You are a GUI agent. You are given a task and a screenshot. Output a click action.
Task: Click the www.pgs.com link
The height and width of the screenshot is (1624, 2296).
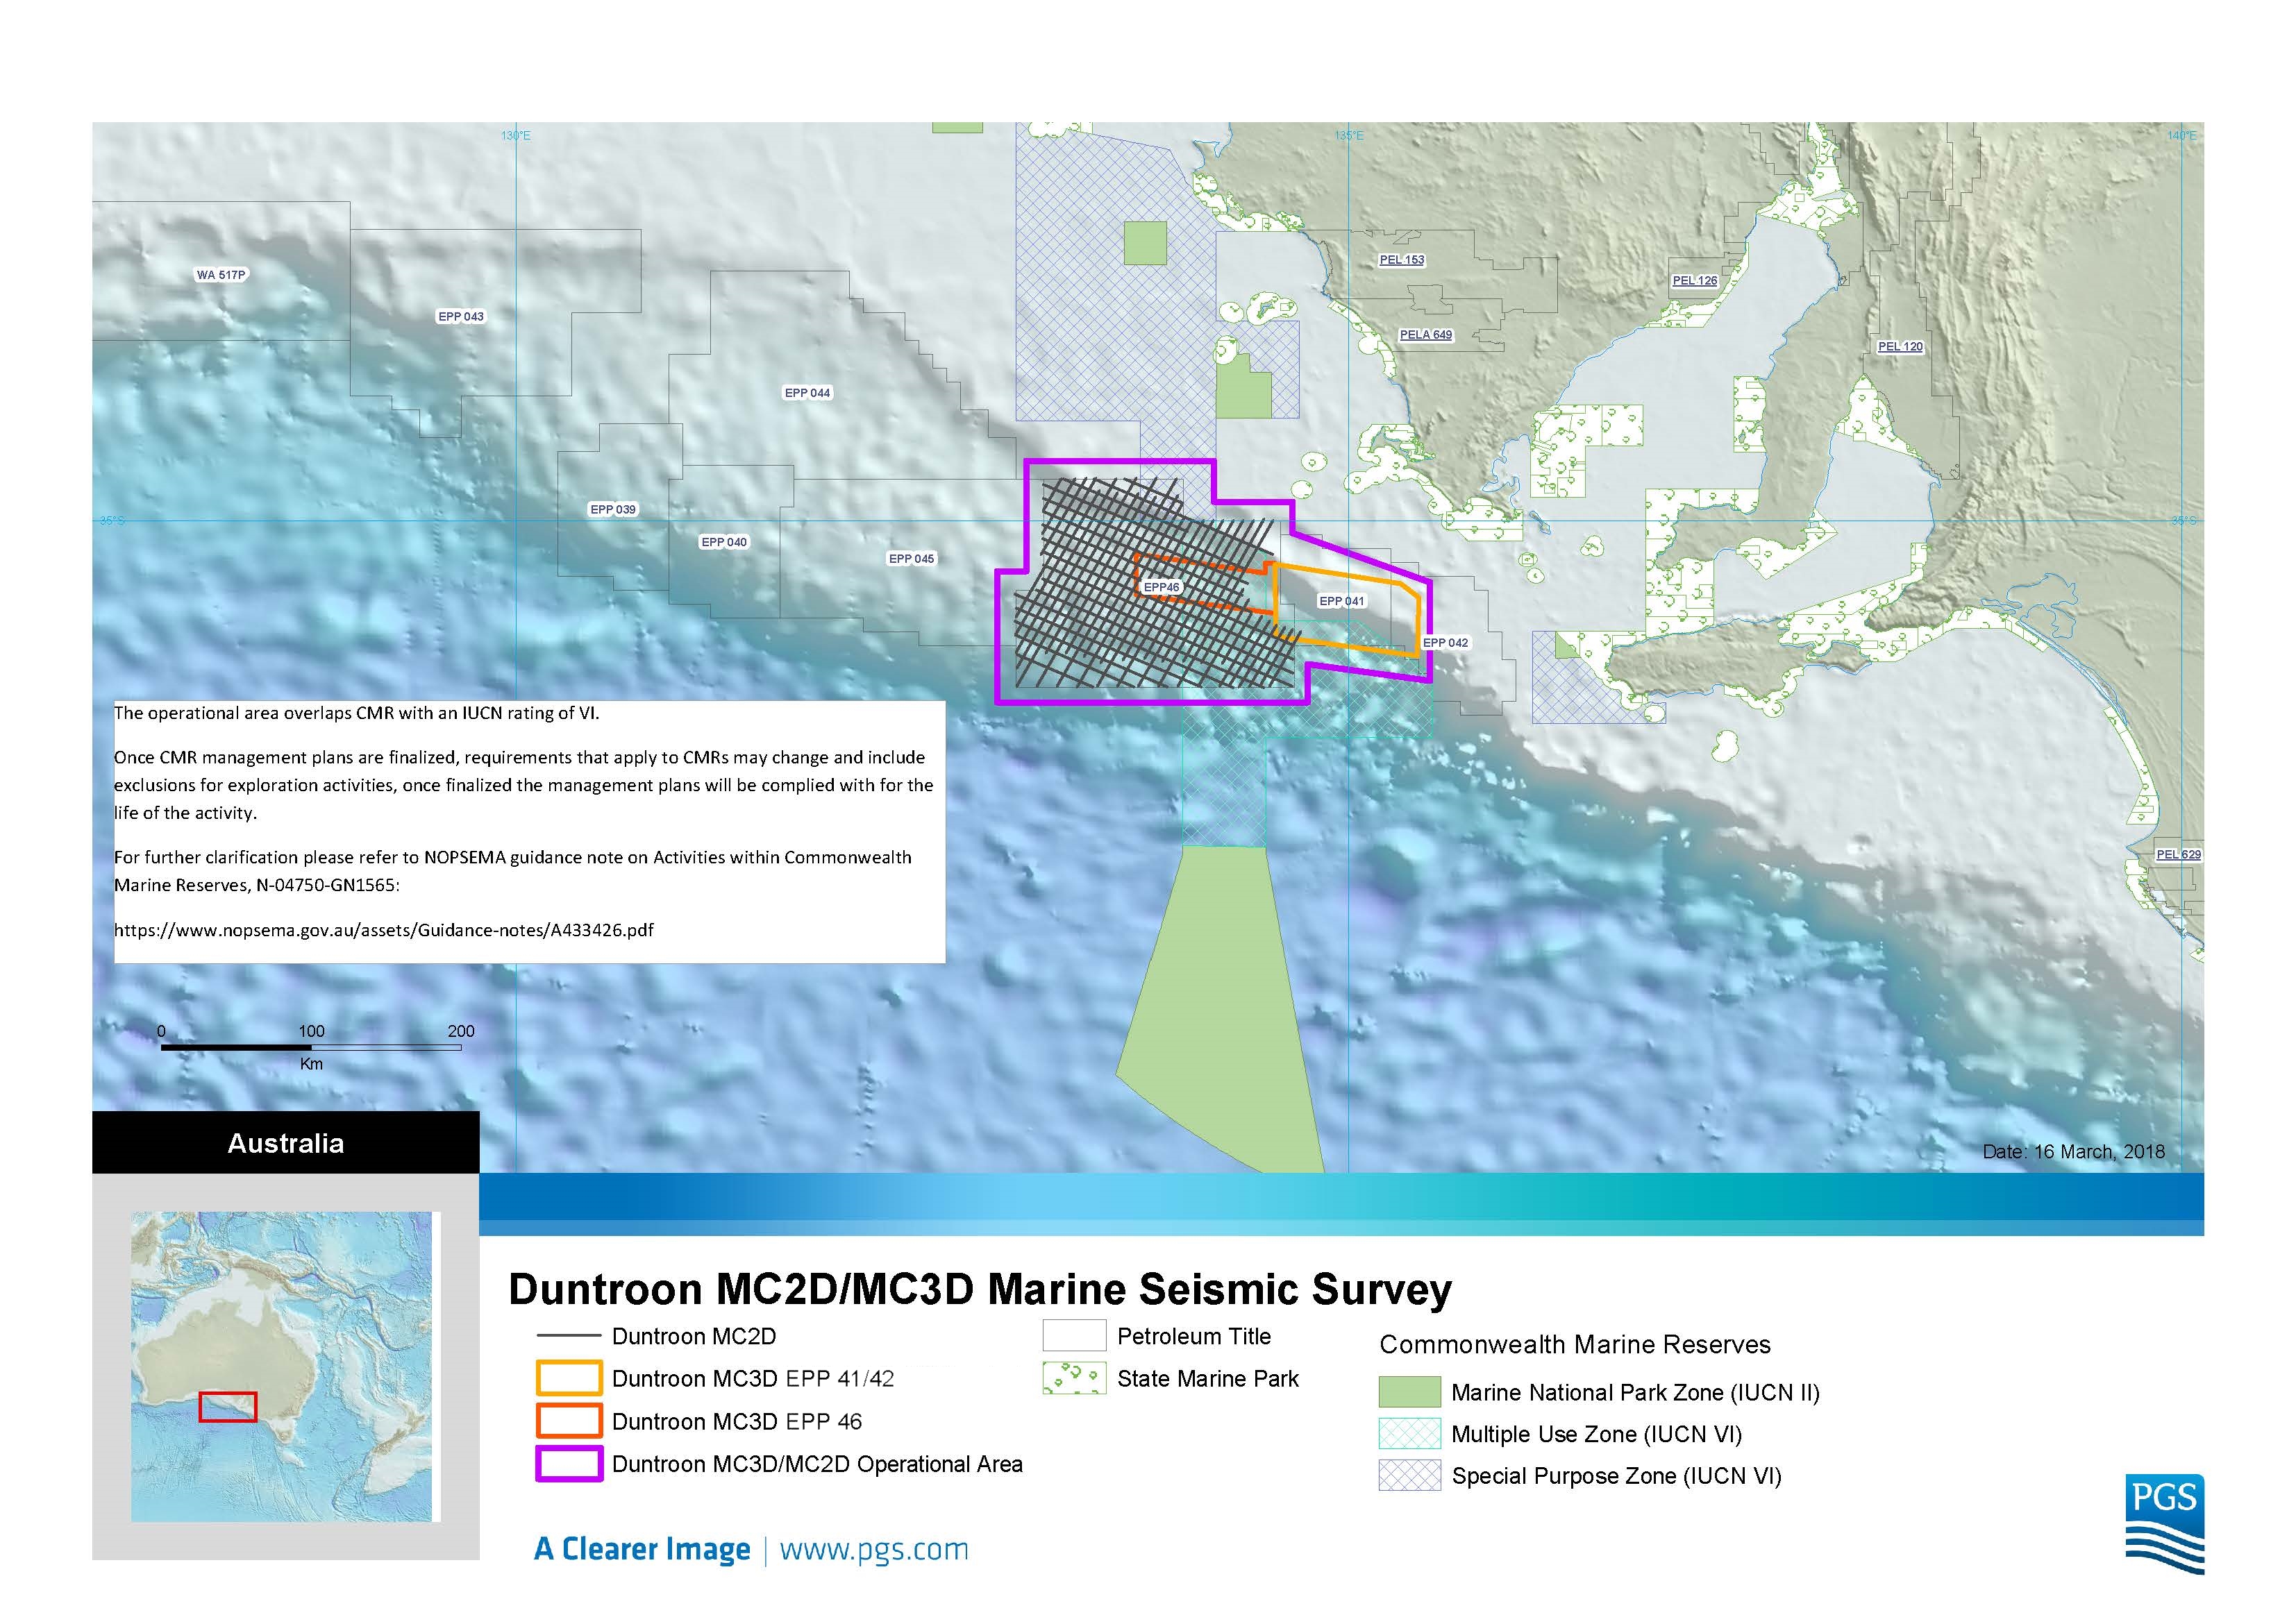(873, 1549)
